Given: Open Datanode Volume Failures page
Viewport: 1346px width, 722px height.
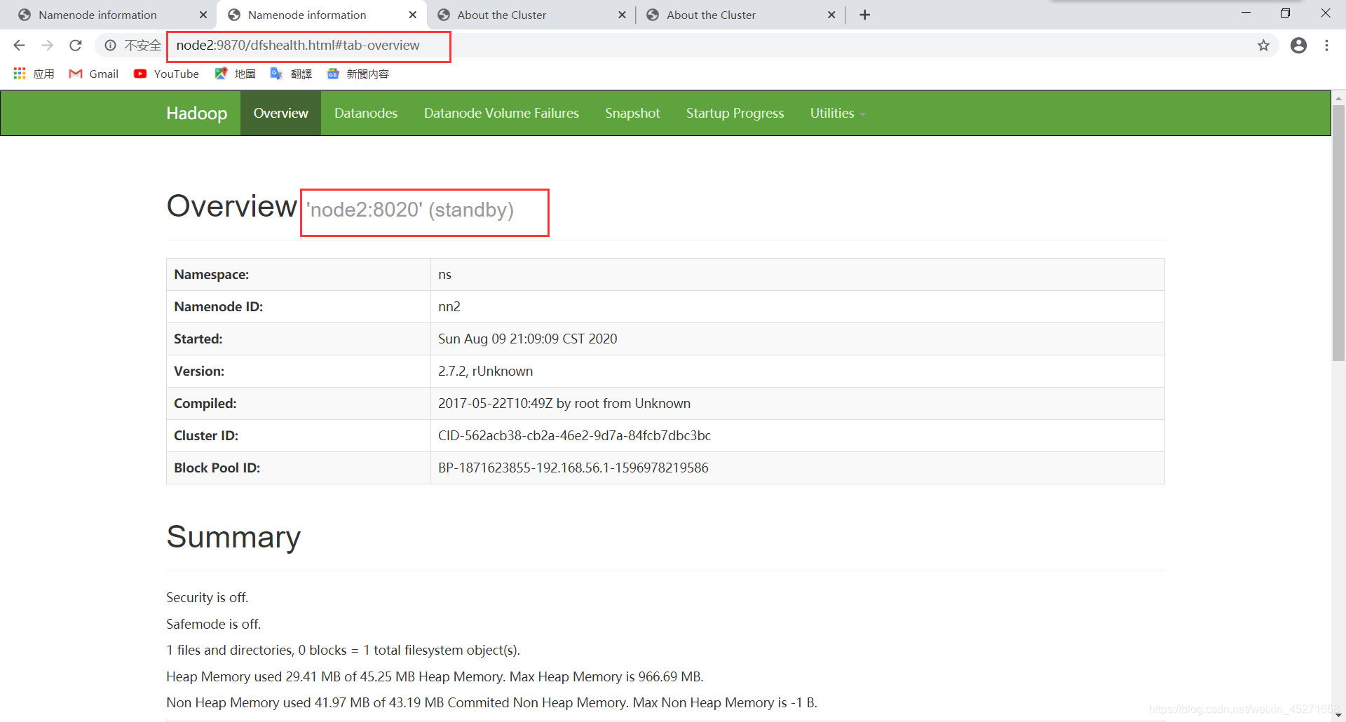Looking at the screenshot, I should (501, 113).
